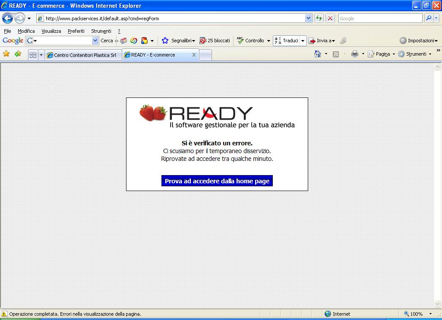Click the browser Back arrow button
Image resolution: width=442 pixels, height=320 pixels.
pos(8,19)
